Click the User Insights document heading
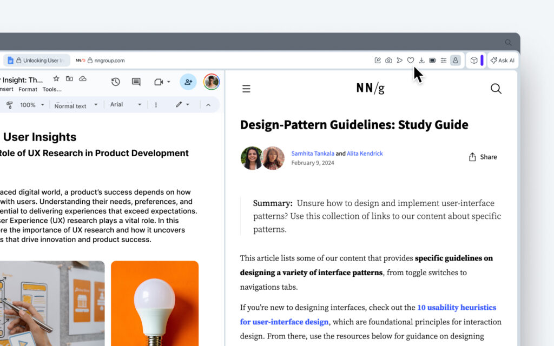Viewport: 554px width, 346px height. point(39,137)
